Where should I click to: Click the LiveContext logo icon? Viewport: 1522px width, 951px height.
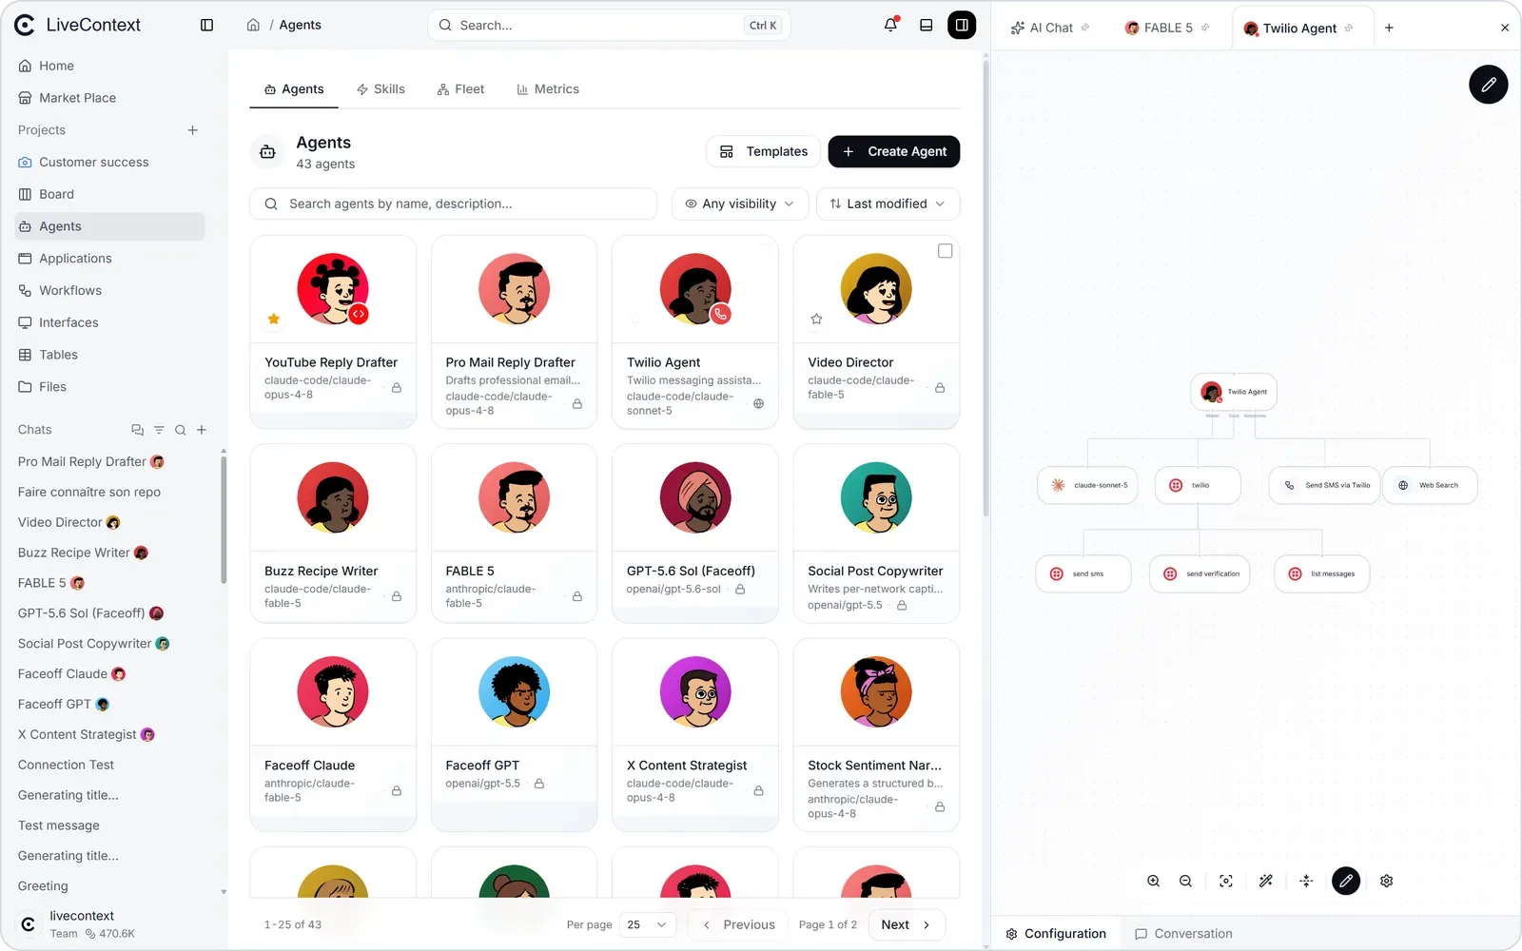26,26
